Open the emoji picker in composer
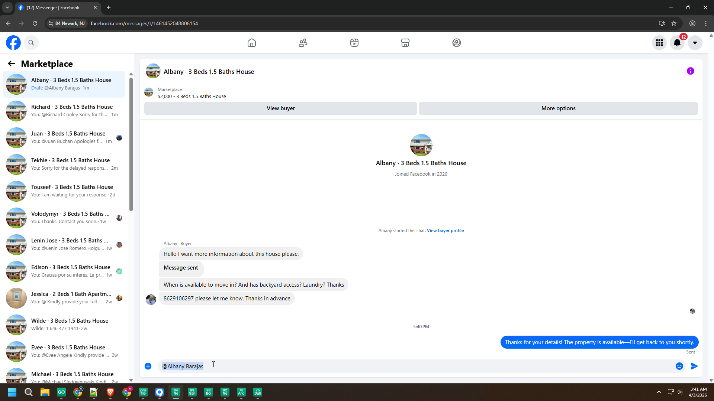Image resolution: width=714 pixels, height=401 pixels. coord(679,366)
